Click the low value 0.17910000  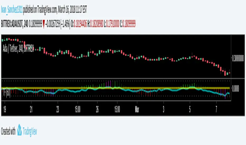click(113, 24)
